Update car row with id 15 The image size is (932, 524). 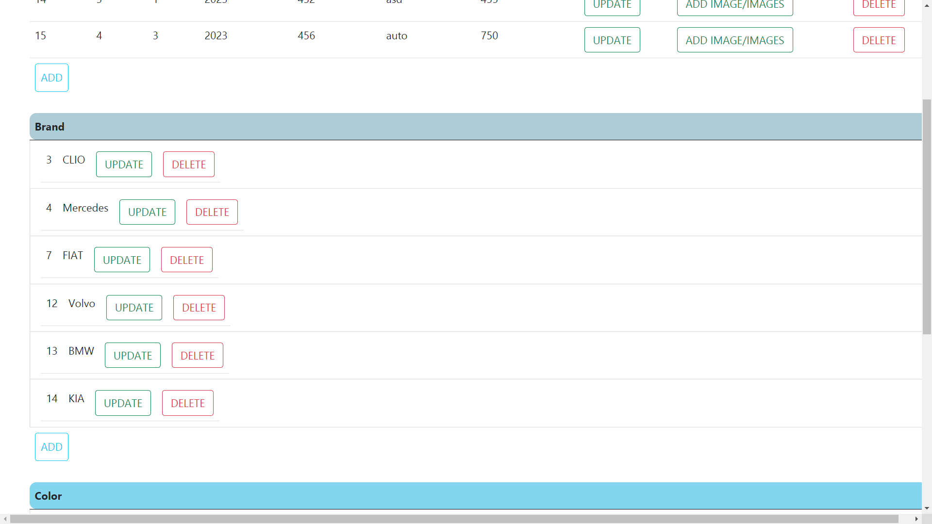[x=612, y=40]
